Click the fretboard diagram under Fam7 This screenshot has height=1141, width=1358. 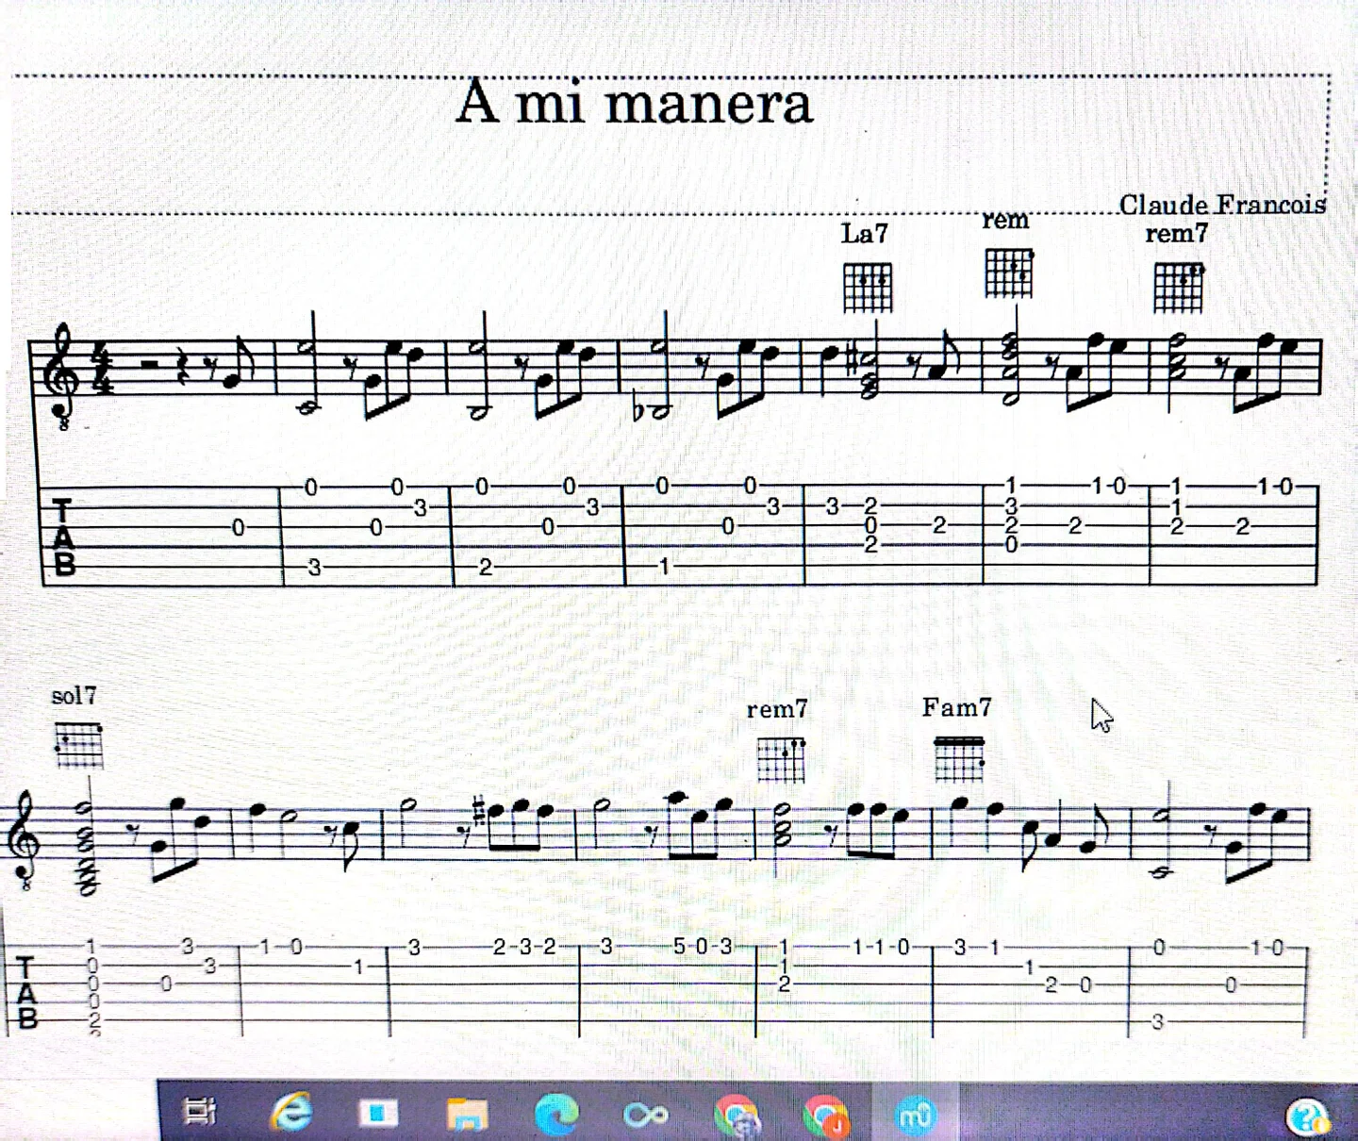coord(959,759)
